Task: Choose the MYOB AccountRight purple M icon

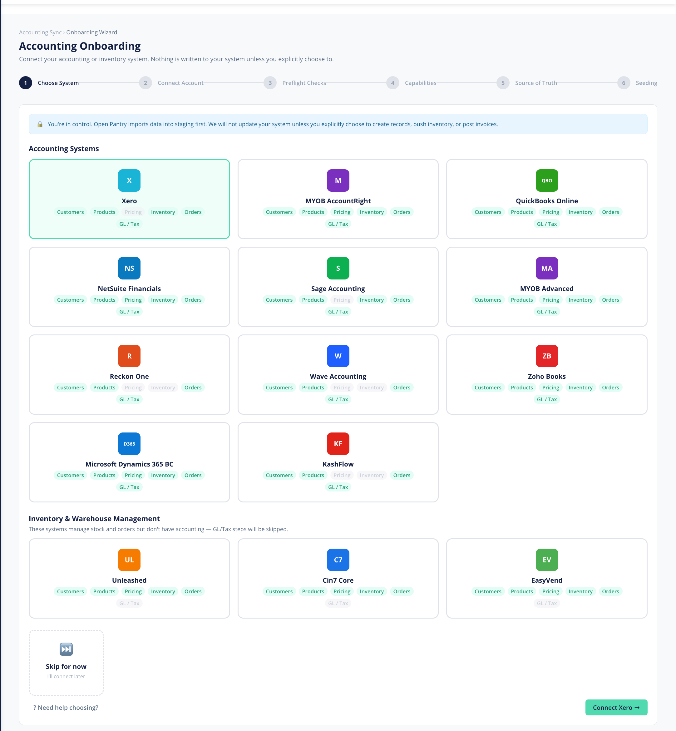Action: (x=338, y=180)
